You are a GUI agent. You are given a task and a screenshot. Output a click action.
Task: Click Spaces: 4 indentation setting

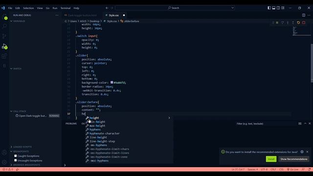click(x=252, y=170)
